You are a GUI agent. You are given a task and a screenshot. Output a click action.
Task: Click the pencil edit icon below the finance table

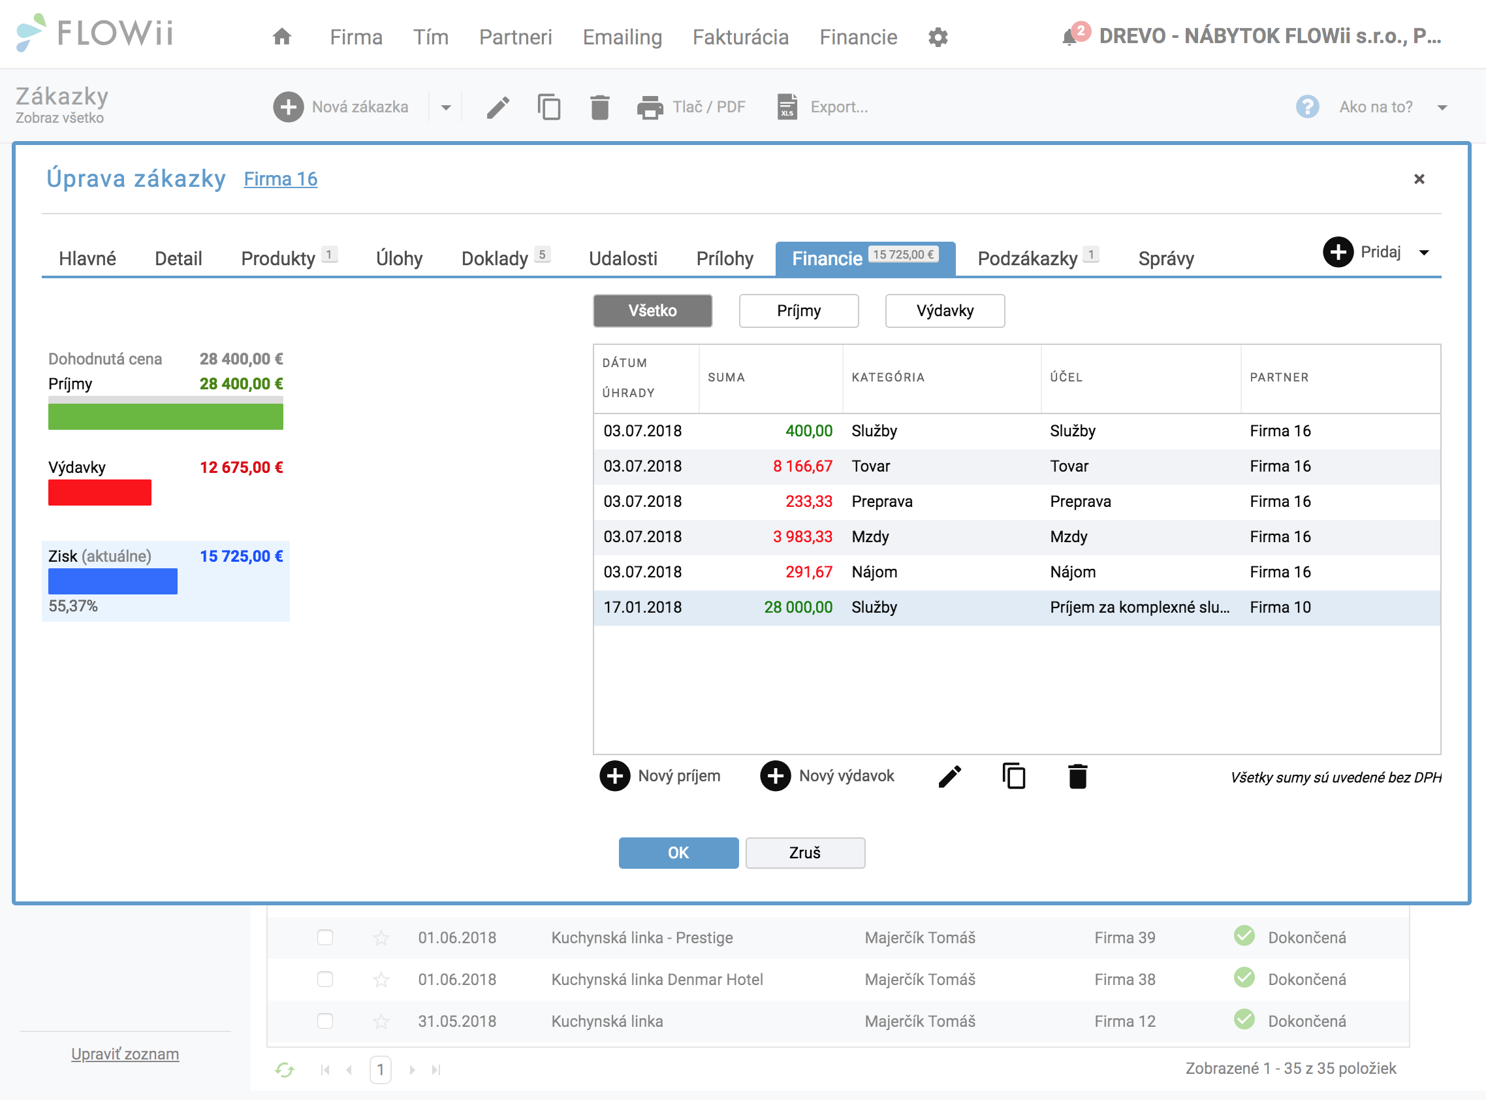coord(949,777)
